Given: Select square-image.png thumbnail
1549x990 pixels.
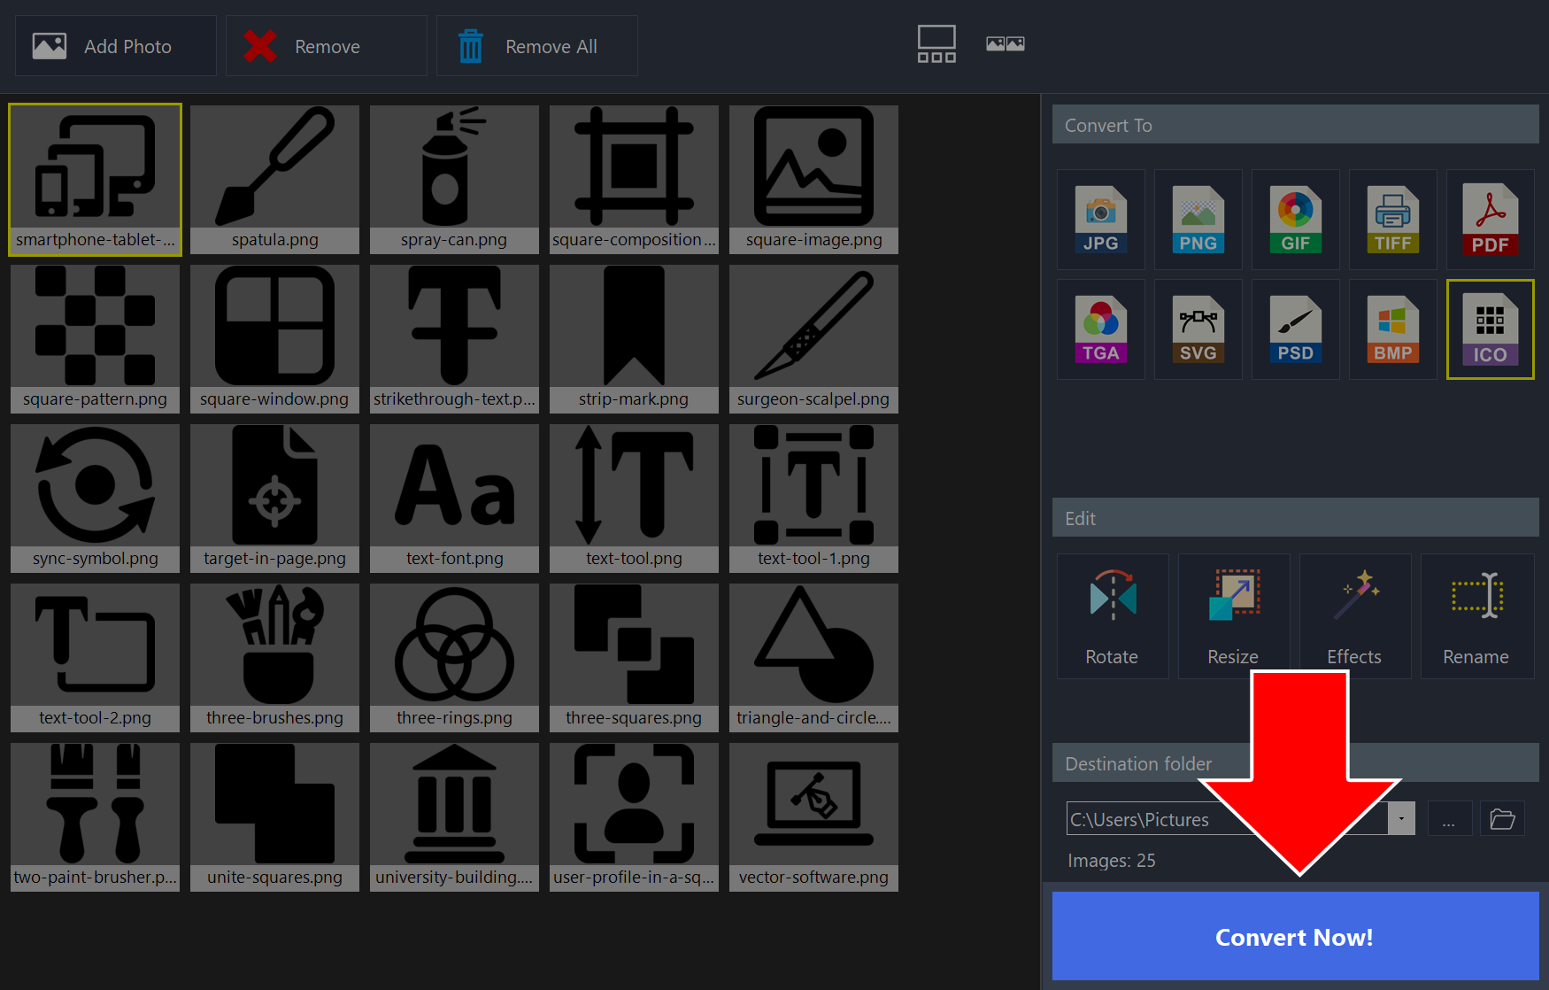Looking at the screenshot, I should point(813,180).
